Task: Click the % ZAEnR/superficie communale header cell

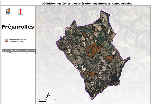Action: [x=26, y=50]
